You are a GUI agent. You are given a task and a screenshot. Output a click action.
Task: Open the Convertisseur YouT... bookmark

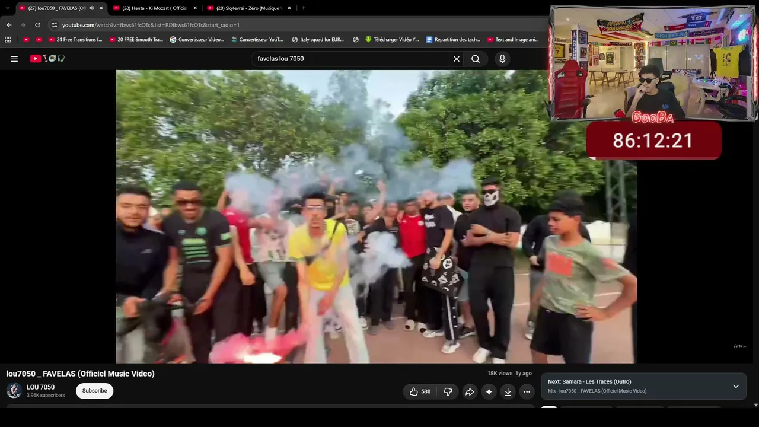pos(257,40)
